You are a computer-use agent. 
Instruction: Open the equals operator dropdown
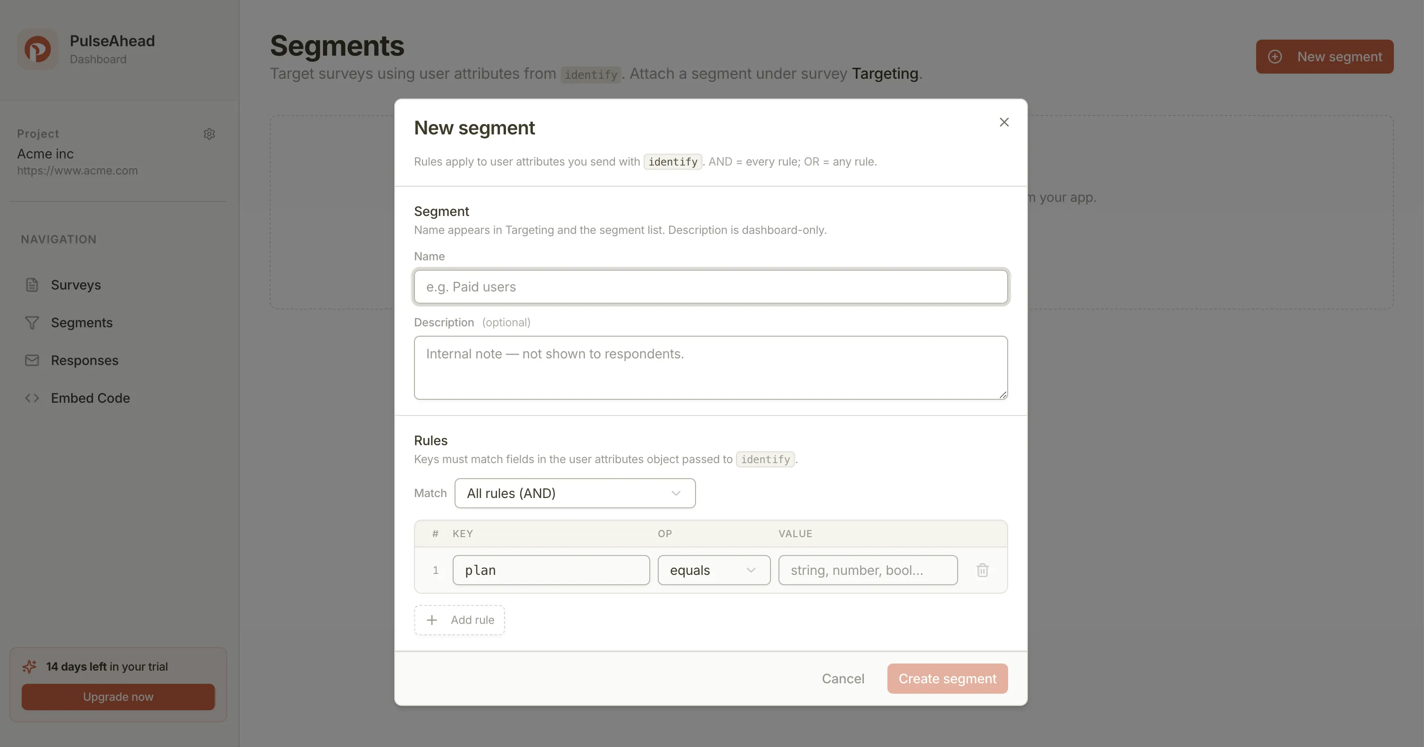tap(714, 570)
